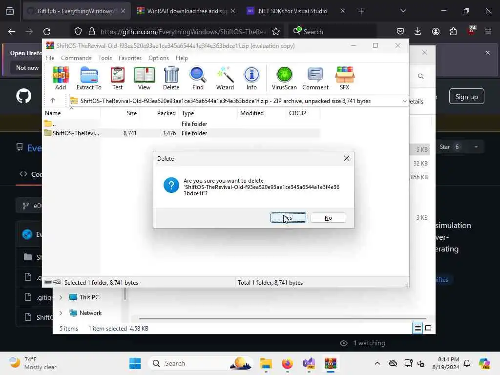This screenshot has height=375, width=500.
Task: List all tabs dropdown arrow
Action: tap(403, 11)
